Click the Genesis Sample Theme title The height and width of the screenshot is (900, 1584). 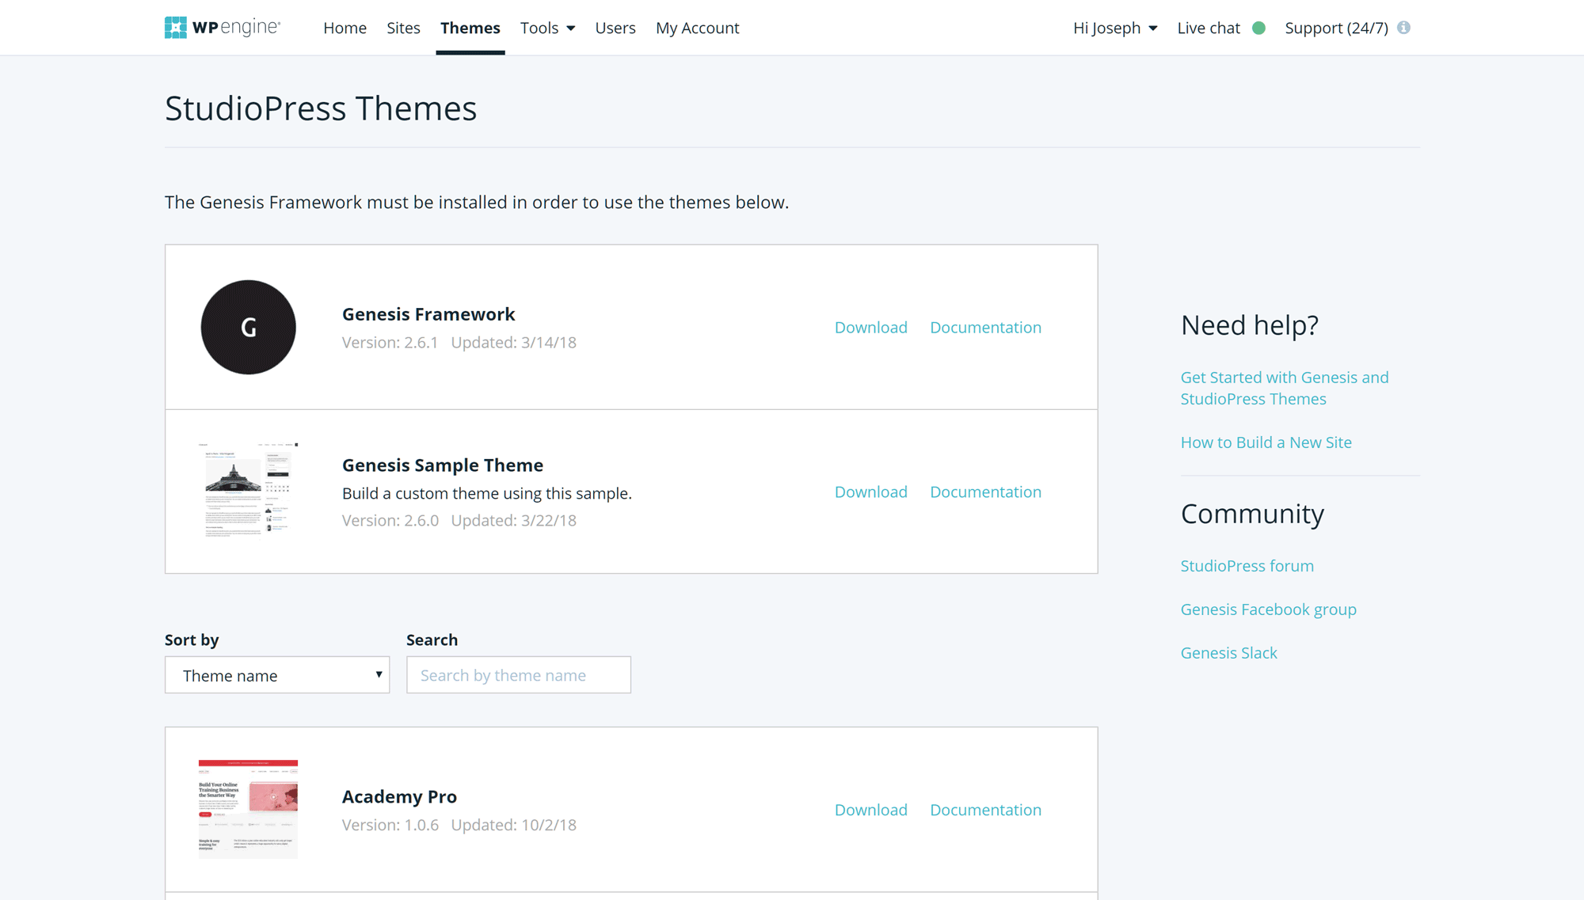coord(443,465)
